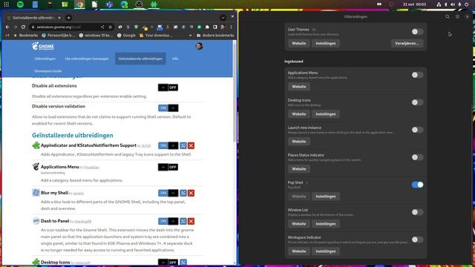
Task: Disable the Pop Shell switch
Action: click(417, 185)
